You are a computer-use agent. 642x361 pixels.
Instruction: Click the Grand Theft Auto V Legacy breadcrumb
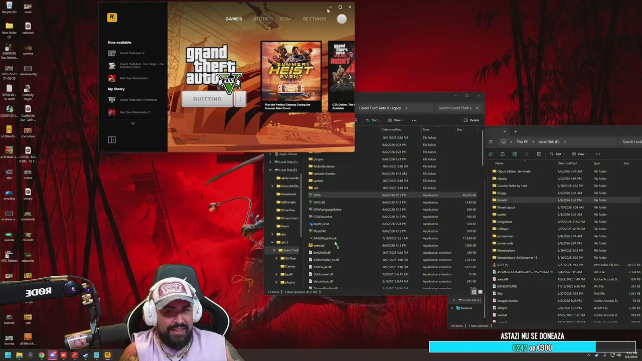[x=380, y=108]
